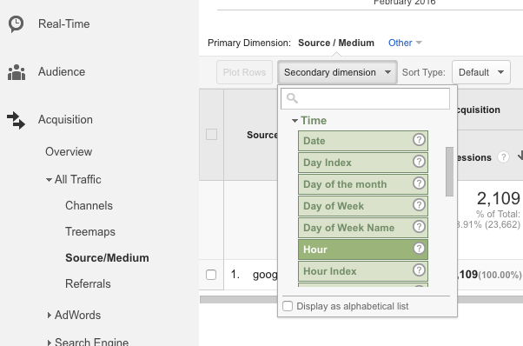Click the dimension list scrollbar thumb
523x346 pixels.
coord(449,171)
